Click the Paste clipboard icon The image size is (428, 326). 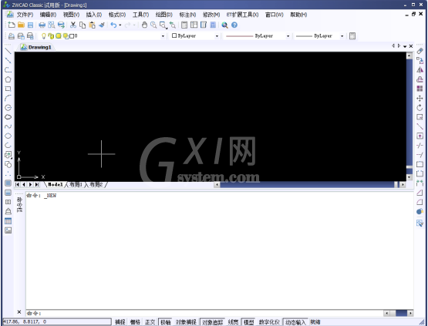click(x=93, y=25)
